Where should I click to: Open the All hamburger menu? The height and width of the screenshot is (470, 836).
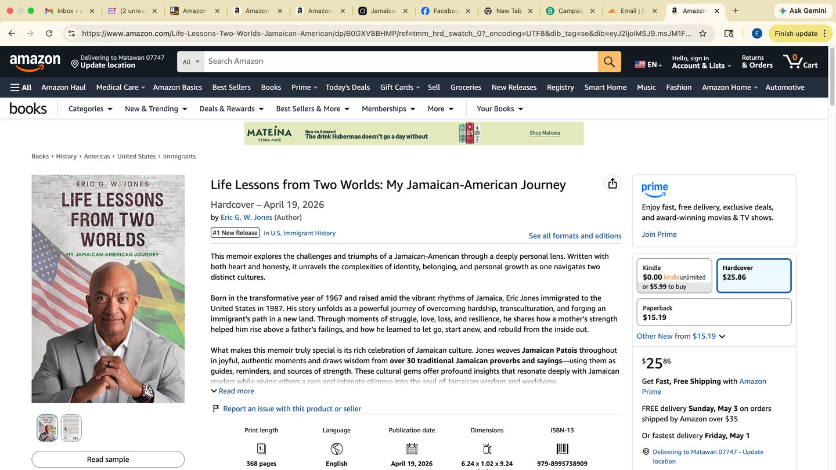[x=21, y=87]
